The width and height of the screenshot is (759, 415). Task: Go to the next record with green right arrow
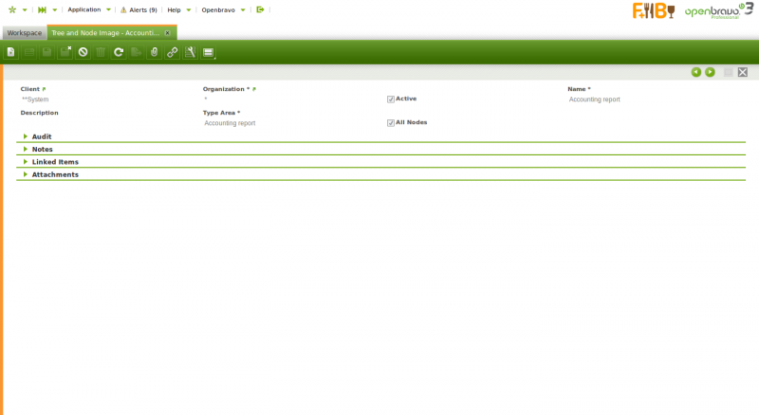coord(710,72)
